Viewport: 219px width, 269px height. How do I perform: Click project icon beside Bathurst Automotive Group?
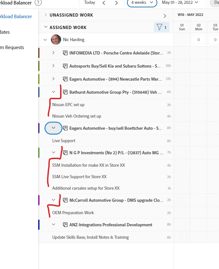point(65,92)
